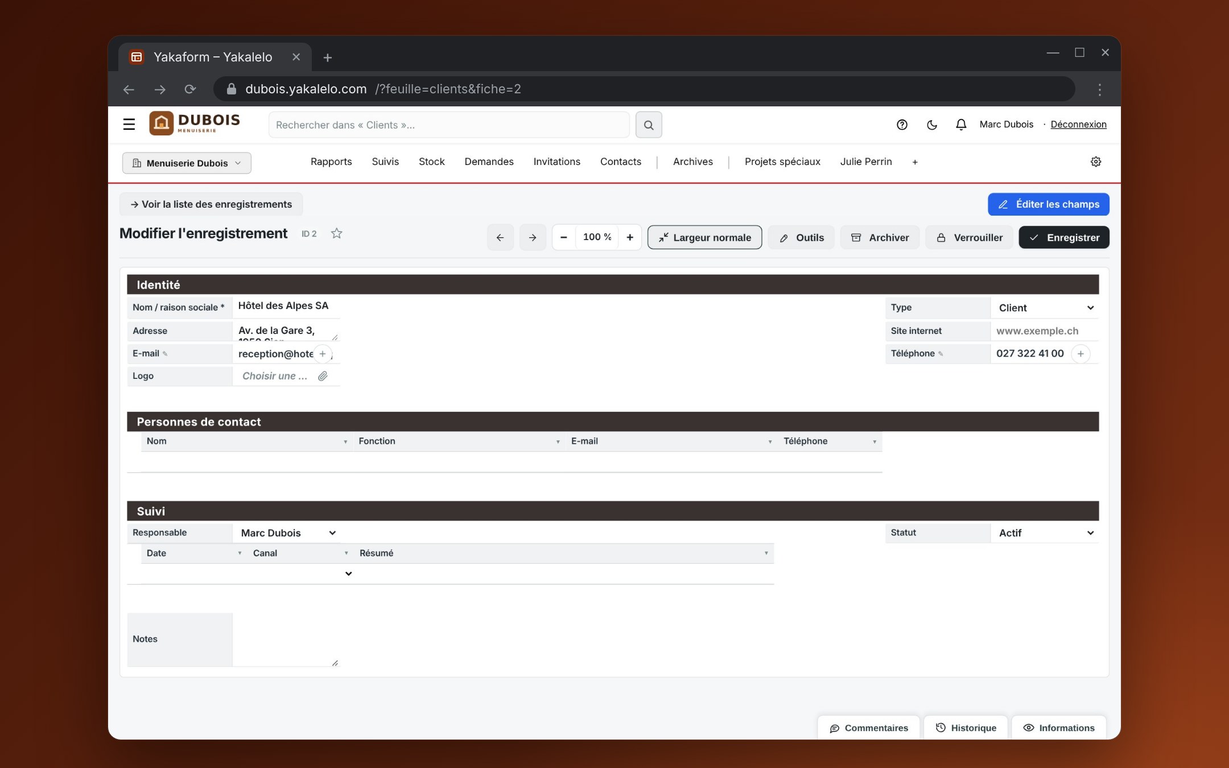Image resolution: width=1229 pixels, height=768 pixels.
Task: Click the search magnifier icon
Action: 649,125
